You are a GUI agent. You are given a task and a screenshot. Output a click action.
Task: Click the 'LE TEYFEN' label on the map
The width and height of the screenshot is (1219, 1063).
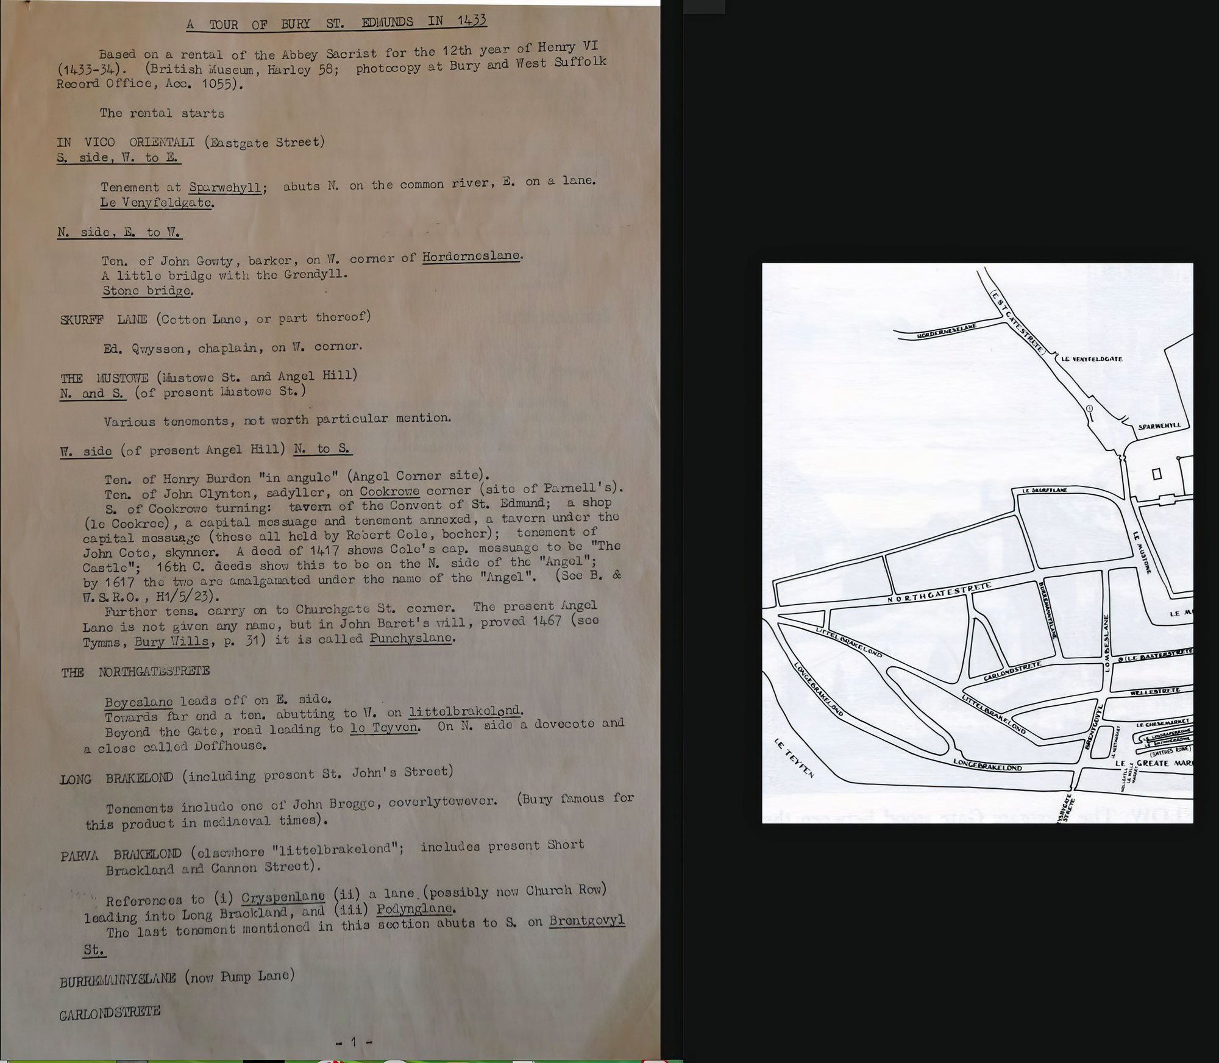tap(794, 758)
